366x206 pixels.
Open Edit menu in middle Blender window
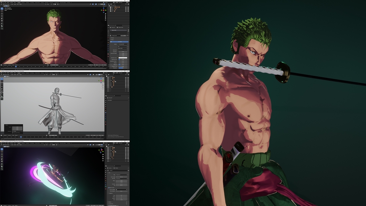pyautogui.click(x=5, y=73)
